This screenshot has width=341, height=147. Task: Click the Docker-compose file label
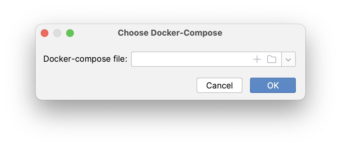pos(85,59)
